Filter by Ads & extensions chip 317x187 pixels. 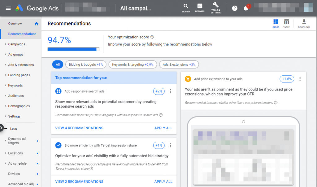[179, 65]
